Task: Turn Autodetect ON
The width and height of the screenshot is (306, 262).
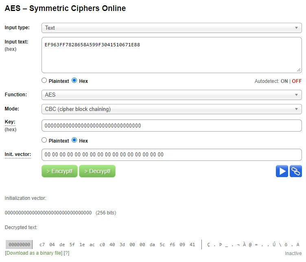Action: [284, 81]
